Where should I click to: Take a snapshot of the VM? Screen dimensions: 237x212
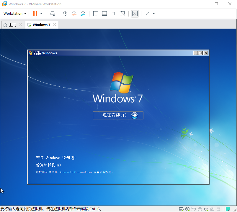tap(65, 14)
